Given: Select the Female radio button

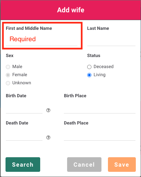Looking at the screenshot, I should coord(8,75).
